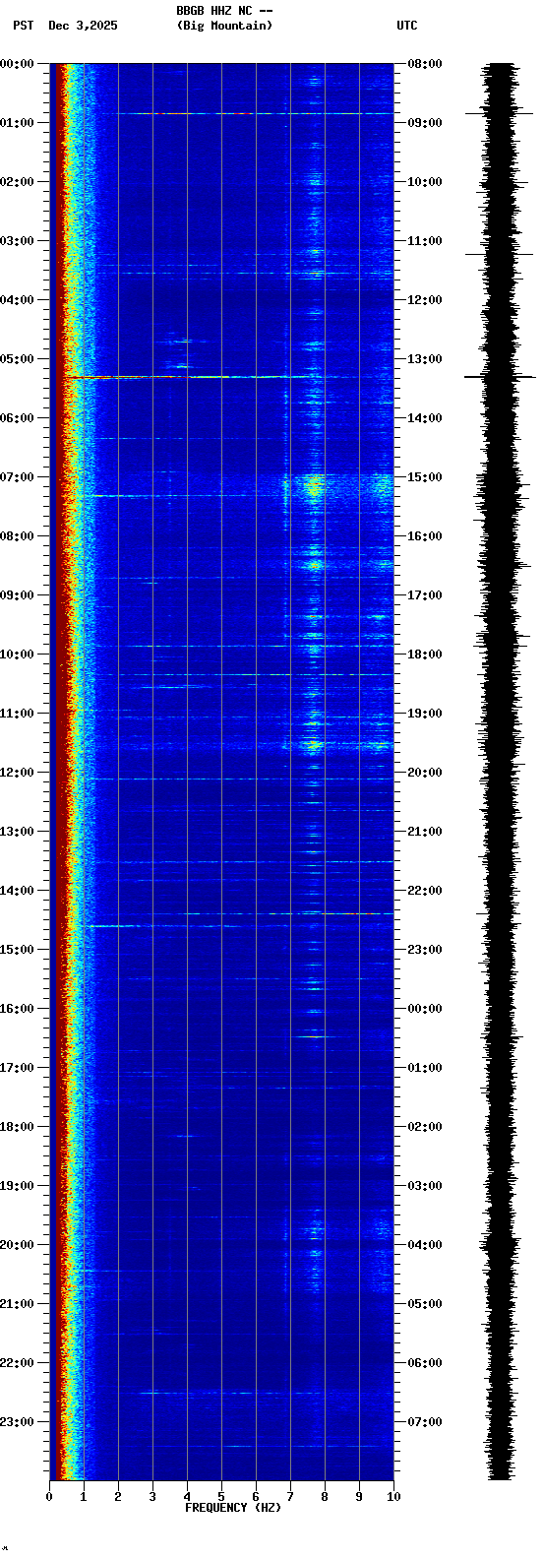Click the 21:00 label on UTC axis
This screenshot has width=543, height=1559.
click(425, 832)
